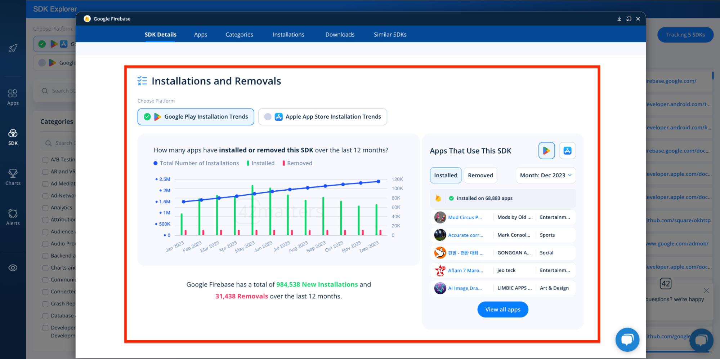720x359 pixels.
Task: Toggle the red Removed chart legend entry
Action: click(298, 163)
